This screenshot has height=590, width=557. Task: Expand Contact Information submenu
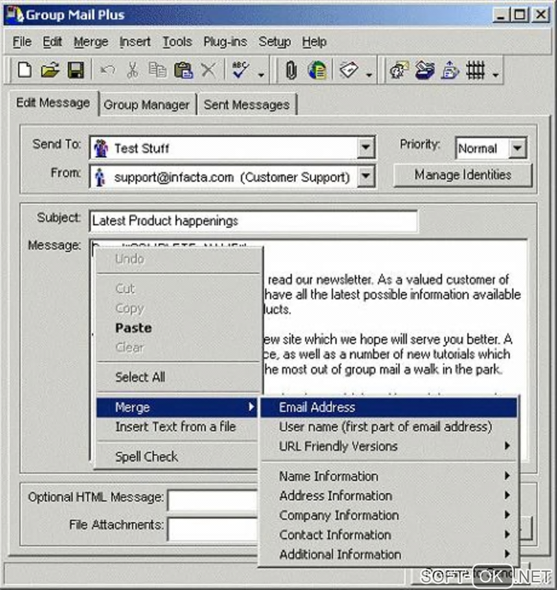[x=389, y=535]
